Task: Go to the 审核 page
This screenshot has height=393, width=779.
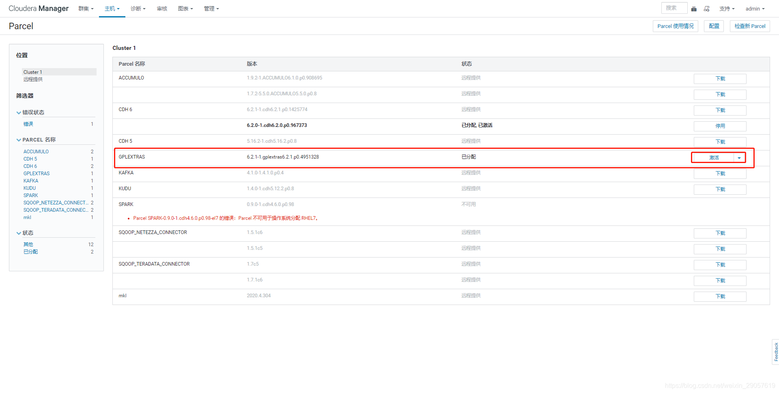Action: pyautogui.click(x=162, y=9)
